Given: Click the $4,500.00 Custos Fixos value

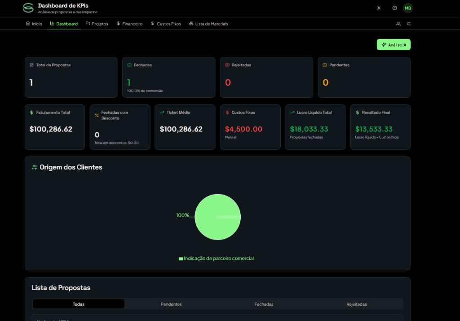Looking at the screenshot, I should click(x=243, y=129).
